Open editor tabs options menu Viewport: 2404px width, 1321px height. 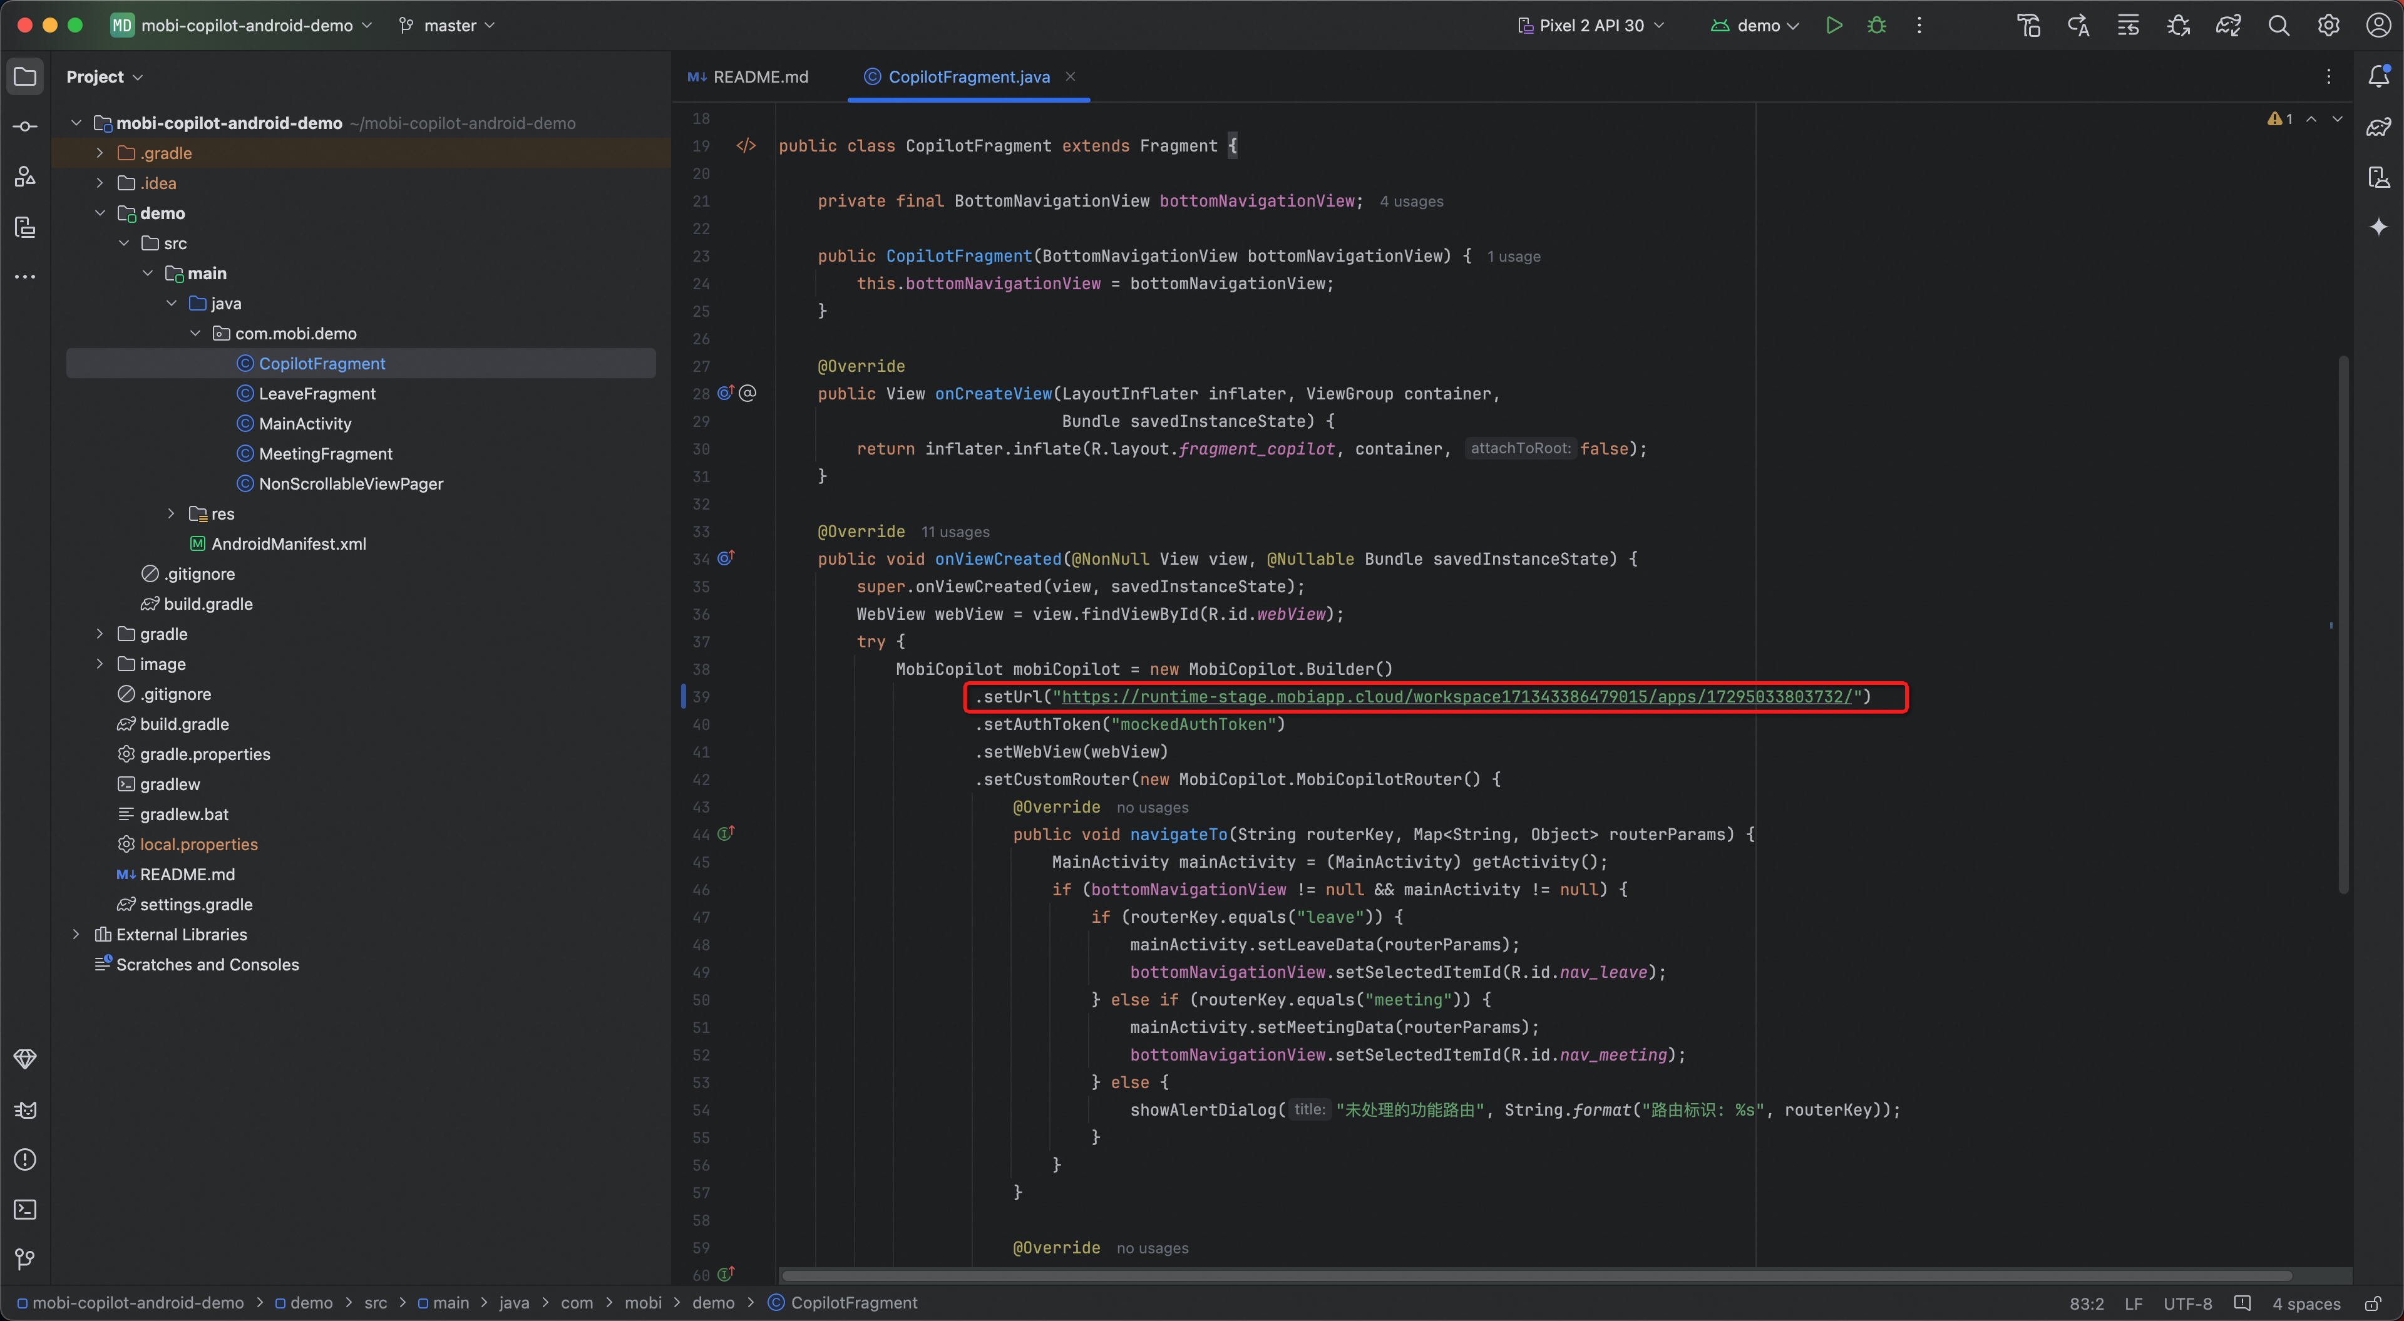click(2328, 76)
